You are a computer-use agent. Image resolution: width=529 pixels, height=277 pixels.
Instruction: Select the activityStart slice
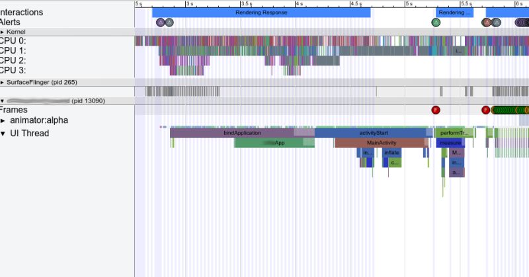click(x=374, y=133)
